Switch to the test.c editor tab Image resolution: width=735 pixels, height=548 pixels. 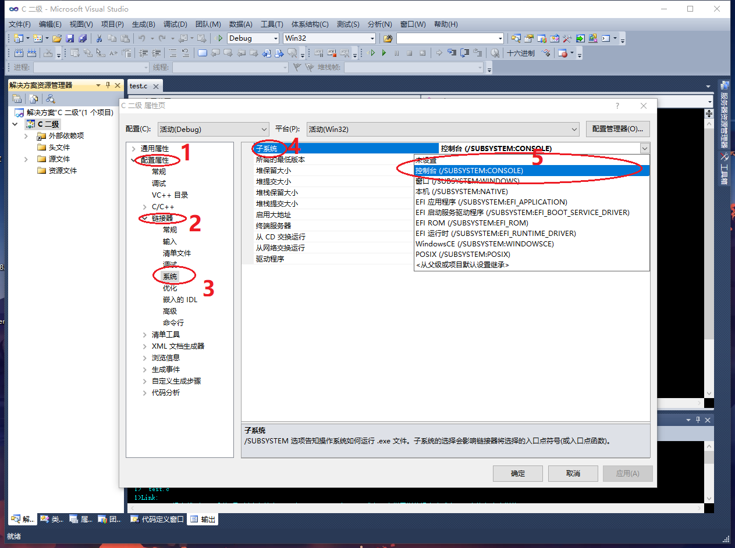pyautogui.click(x=139, y=85)
